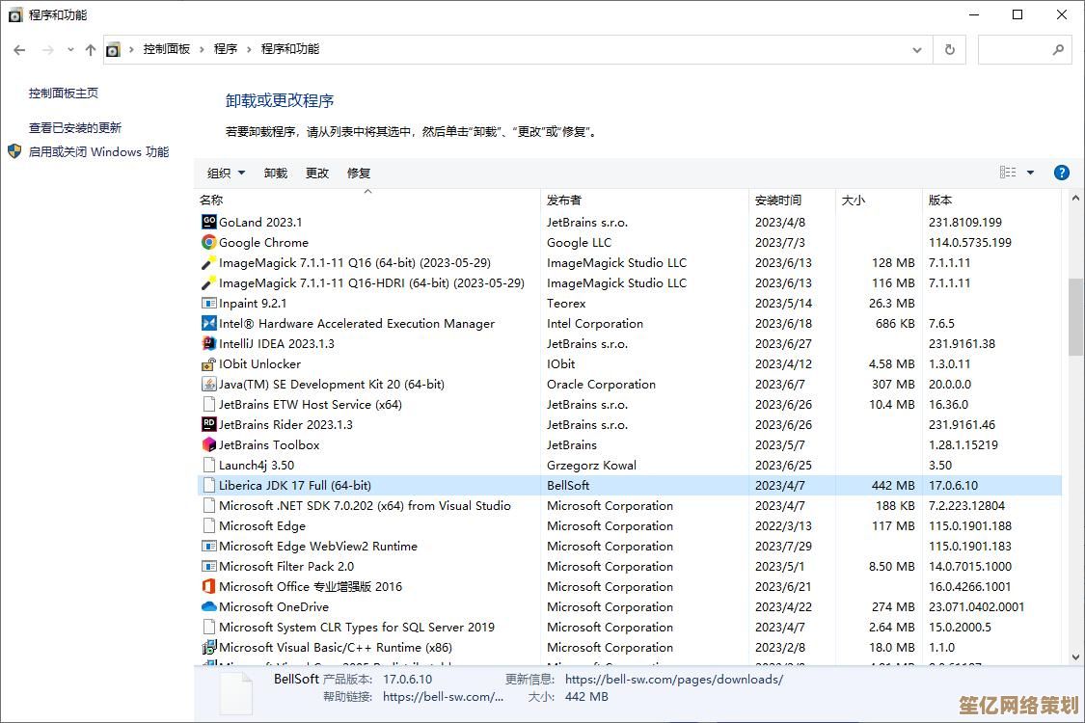The image size is (1085, 723).
Task: Select the Microsoft Office 2016 icon
Action: coord(208,587)
